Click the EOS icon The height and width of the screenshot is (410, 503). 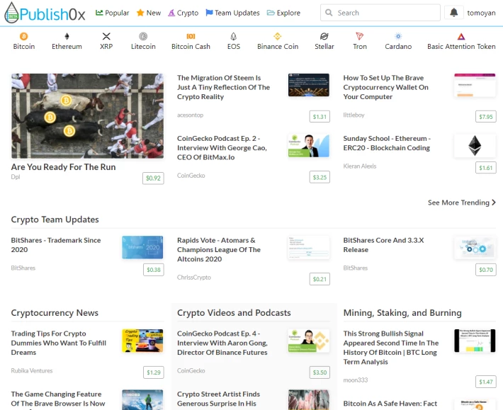(234, 36)
